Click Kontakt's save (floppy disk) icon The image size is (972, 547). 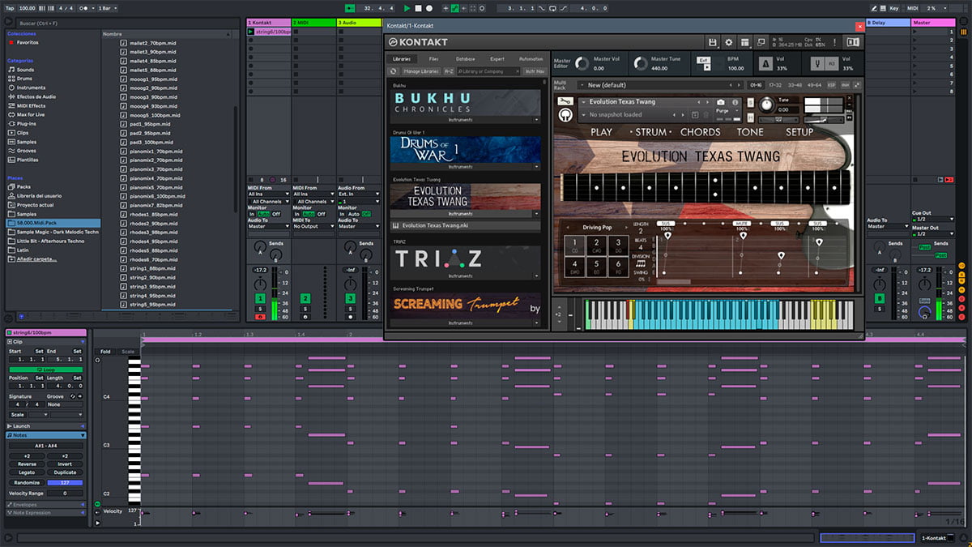point(712,42)
